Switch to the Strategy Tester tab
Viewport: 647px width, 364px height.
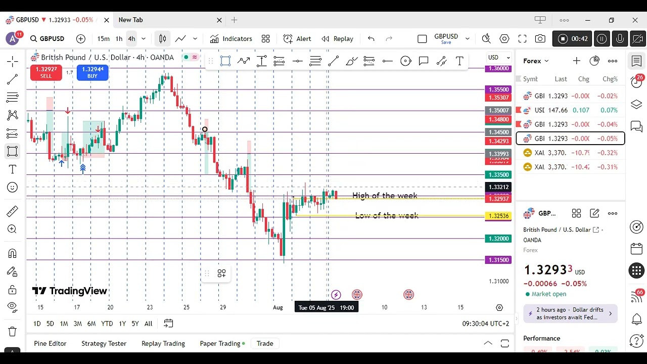point(104,343)
